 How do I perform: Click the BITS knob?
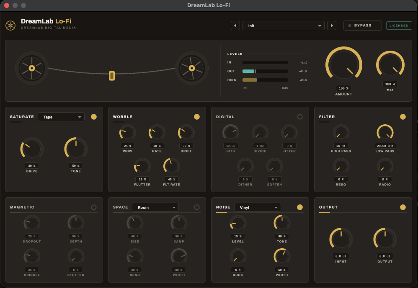pos(231,133)
